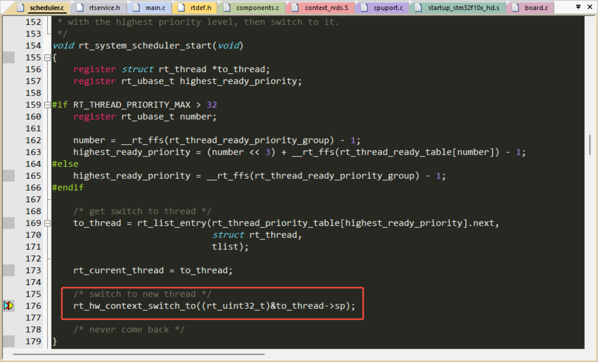Click the horizontal scrollbar thumb

pyautogui.click(x=139, y=354)
